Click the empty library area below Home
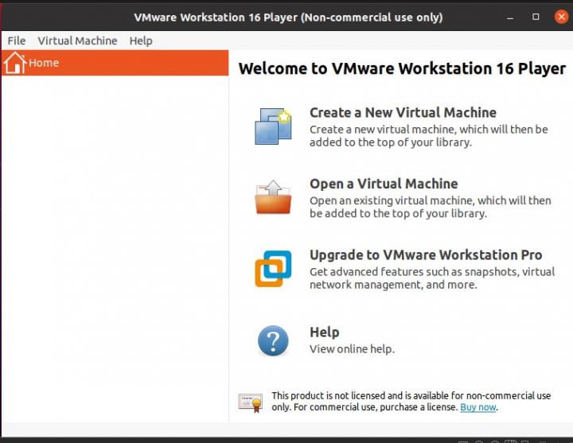 coord(114,239)
